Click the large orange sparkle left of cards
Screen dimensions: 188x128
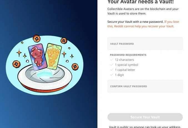click(19, 53)
